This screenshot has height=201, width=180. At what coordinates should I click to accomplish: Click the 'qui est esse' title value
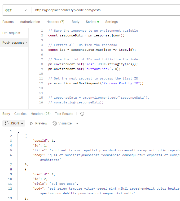point(63,184)
